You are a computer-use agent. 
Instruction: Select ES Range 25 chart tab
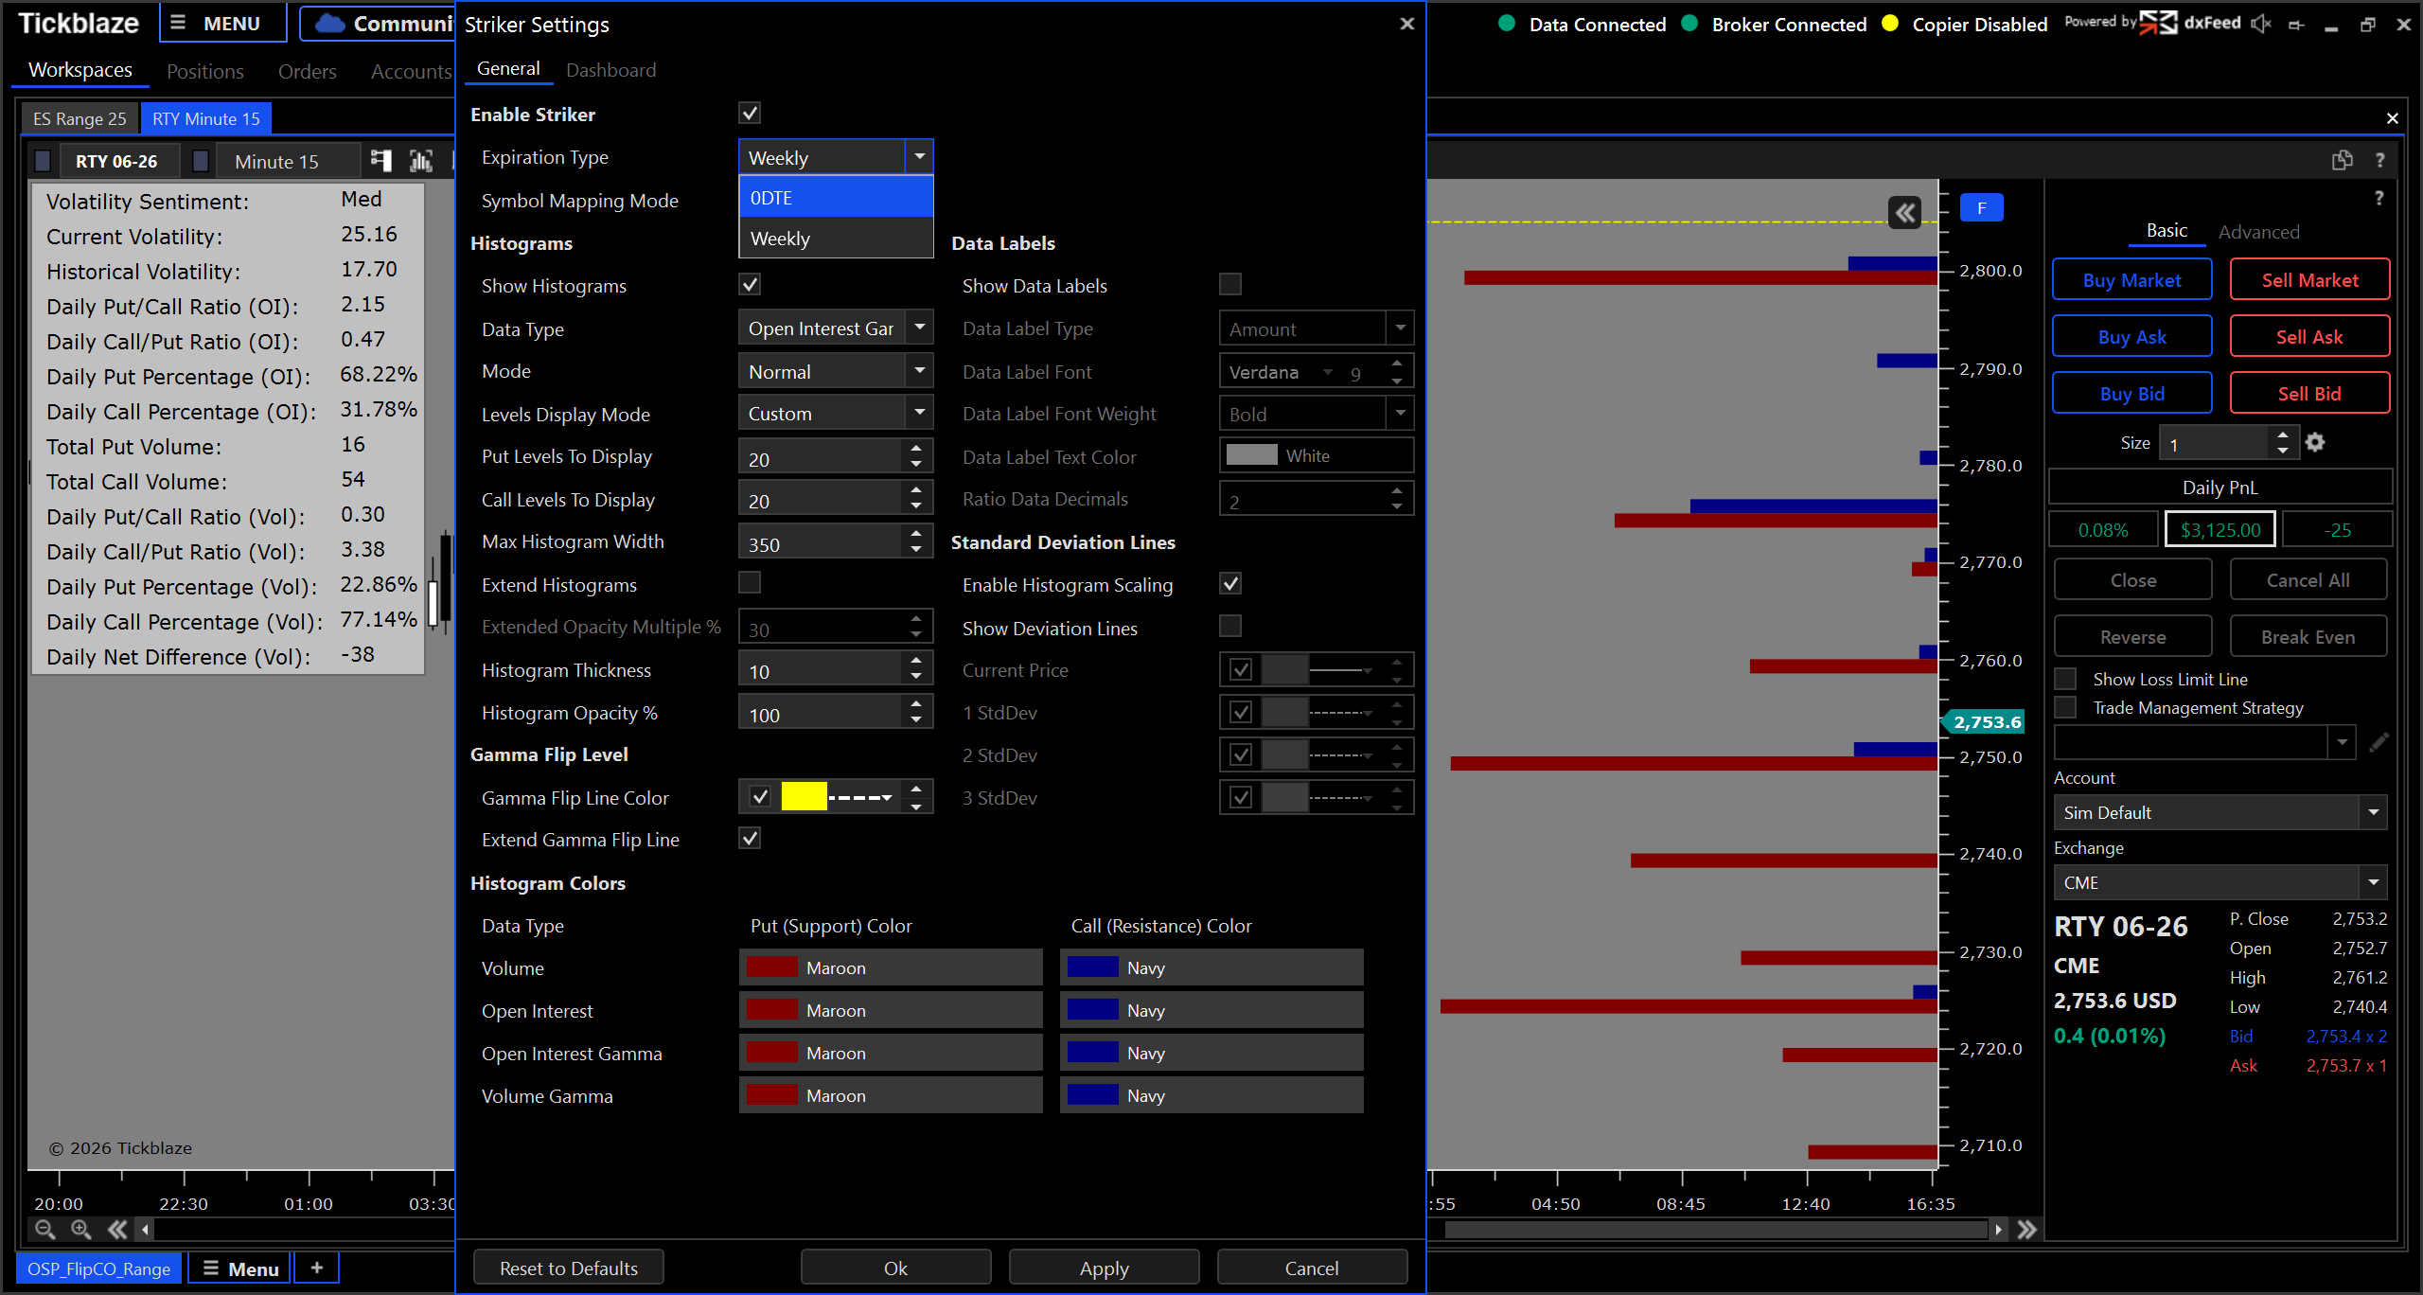pyautogui.click(x=80, y=118)
